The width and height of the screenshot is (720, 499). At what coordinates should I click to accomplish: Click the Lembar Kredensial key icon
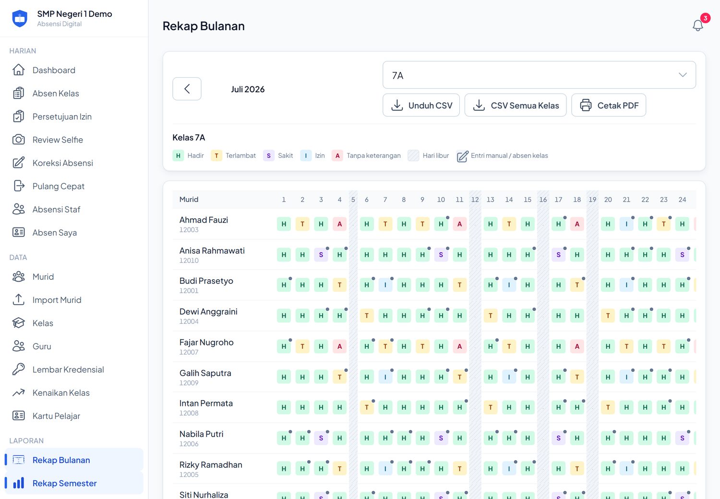click(x=19, y=369)
